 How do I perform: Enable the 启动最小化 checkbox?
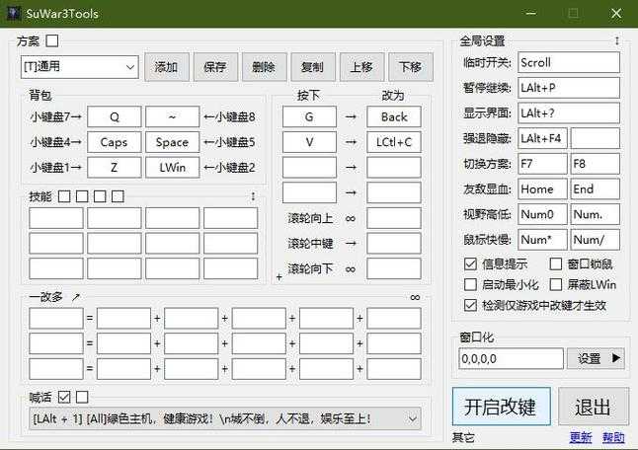tap(470, 284)
